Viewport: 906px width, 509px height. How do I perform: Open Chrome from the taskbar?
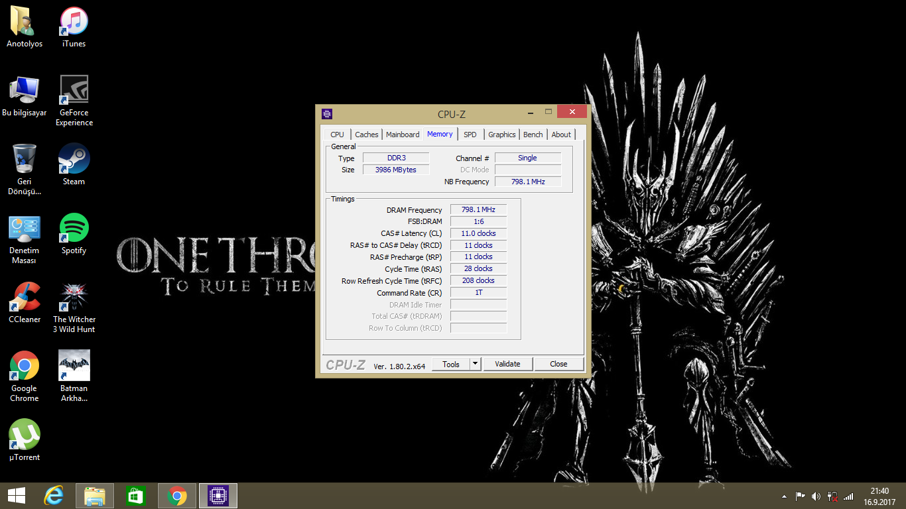pos(177,496)
